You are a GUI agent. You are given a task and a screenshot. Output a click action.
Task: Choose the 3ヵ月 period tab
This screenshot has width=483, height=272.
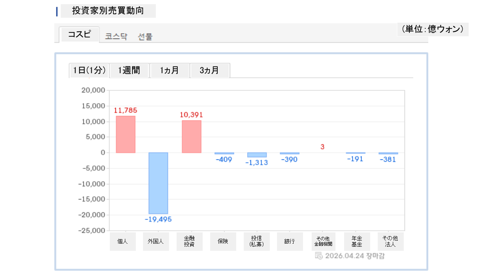tap(209, 71)
